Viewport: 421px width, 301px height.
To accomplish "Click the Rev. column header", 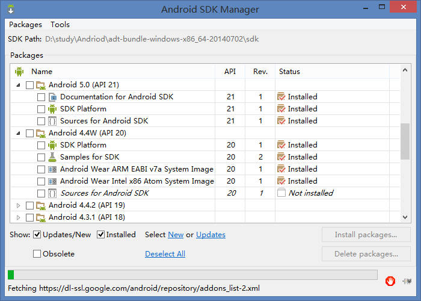I will (260, 72).
